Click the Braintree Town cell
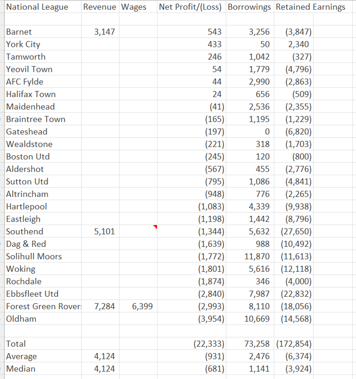This screenshot has width=356, height=379. coord(43,119)
